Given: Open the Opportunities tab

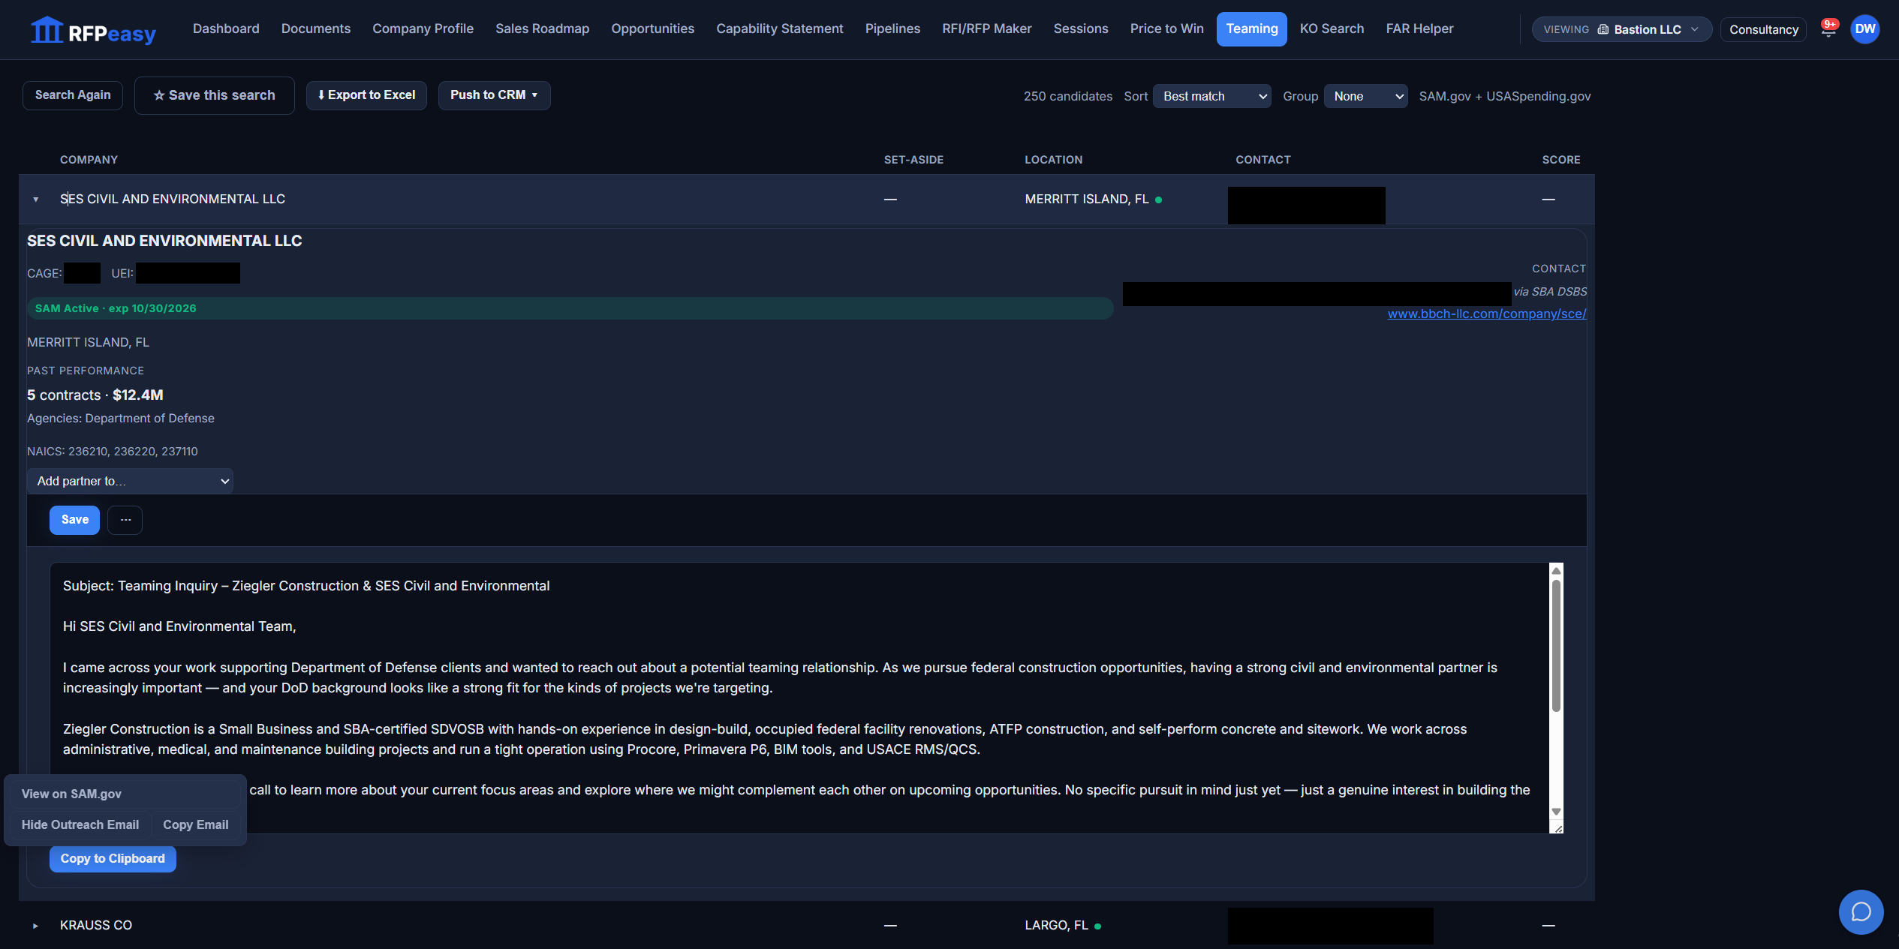Looking at the screenshot, I should (652, 29).
